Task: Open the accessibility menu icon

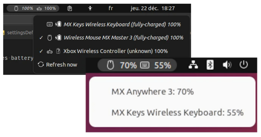Action: (90, 8)
